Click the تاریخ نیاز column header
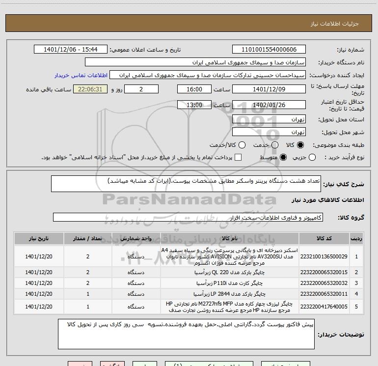The image size is (378, 366). [x=39, y=239]
